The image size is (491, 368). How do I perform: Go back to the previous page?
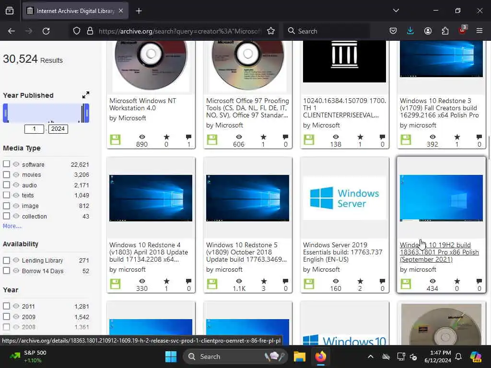pyautogui.click(x=12, y=31)
